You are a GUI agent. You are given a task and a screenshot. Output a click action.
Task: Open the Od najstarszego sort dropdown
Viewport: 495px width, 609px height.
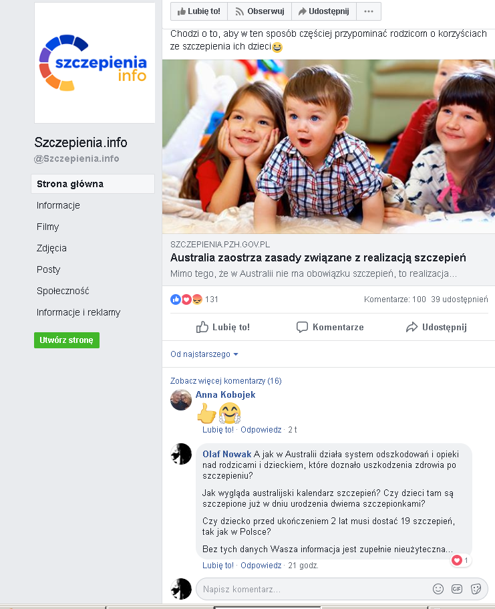pos(204,354)
